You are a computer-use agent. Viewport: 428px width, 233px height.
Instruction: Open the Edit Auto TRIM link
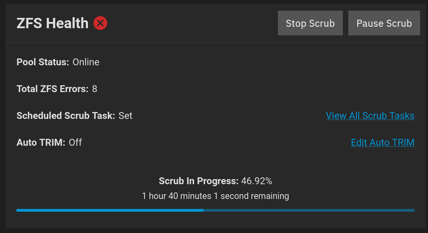383,142
